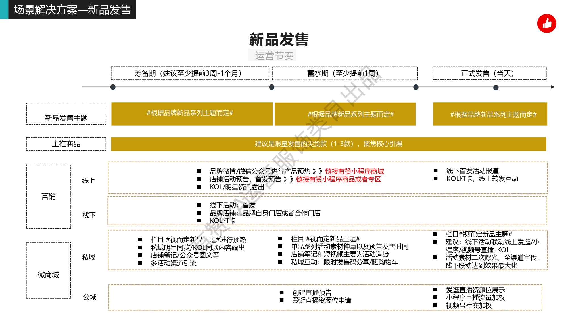
Task: Click the 线下 row label
Action: 89,215
